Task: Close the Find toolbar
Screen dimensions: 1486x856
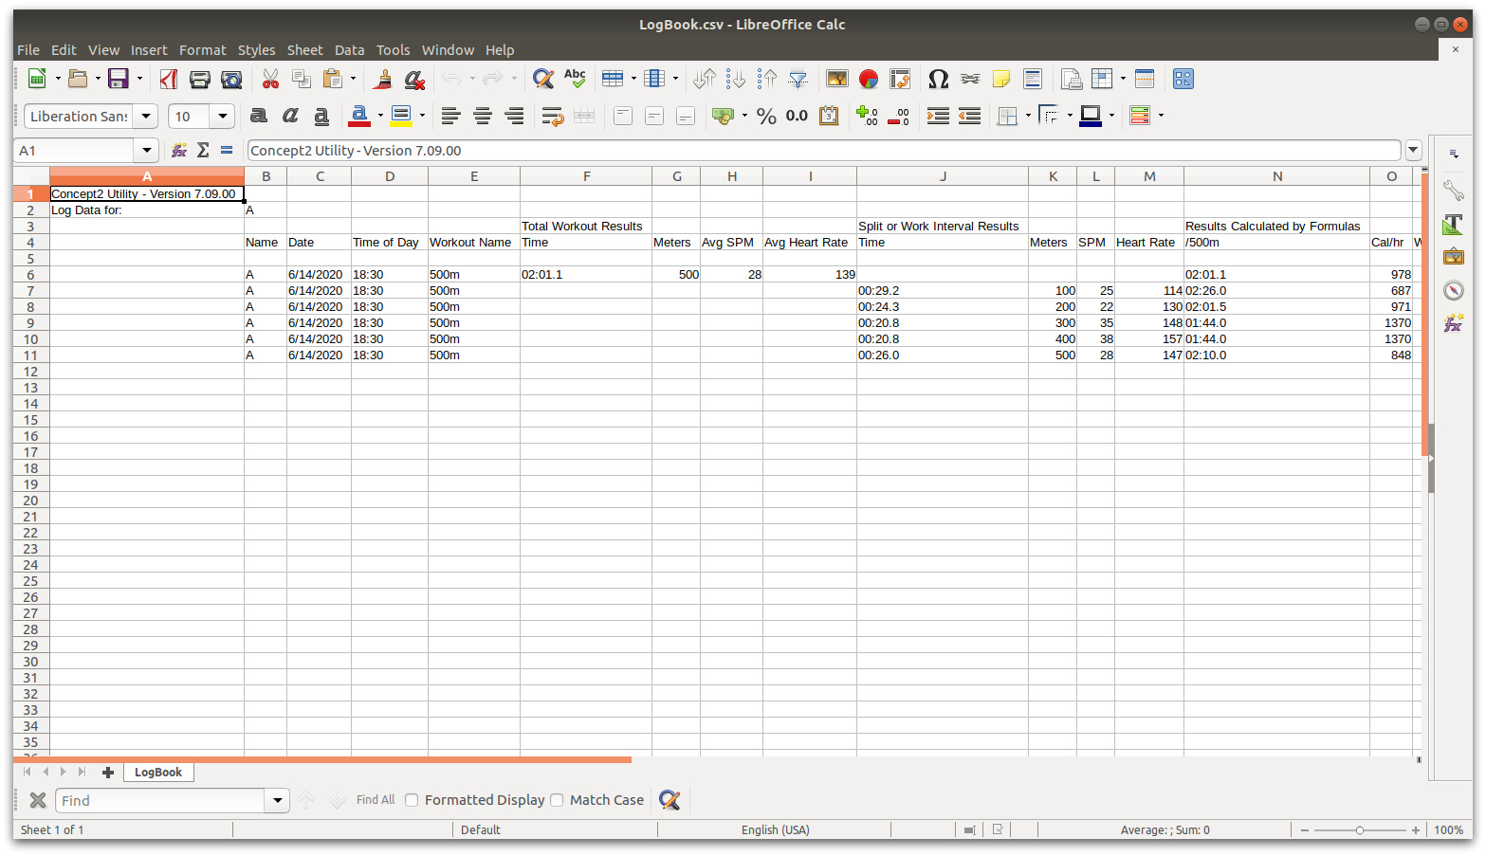Action: (x=38, y=800)
